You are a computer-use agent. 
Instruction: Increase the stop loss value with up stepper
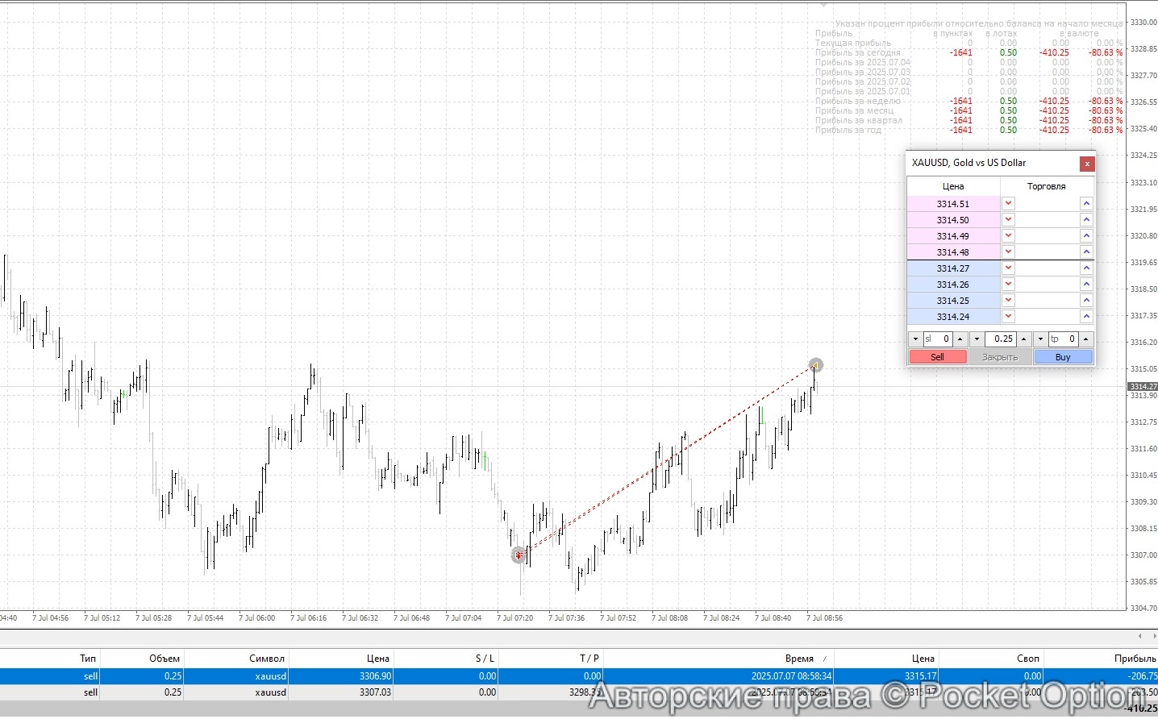[960, 339]
